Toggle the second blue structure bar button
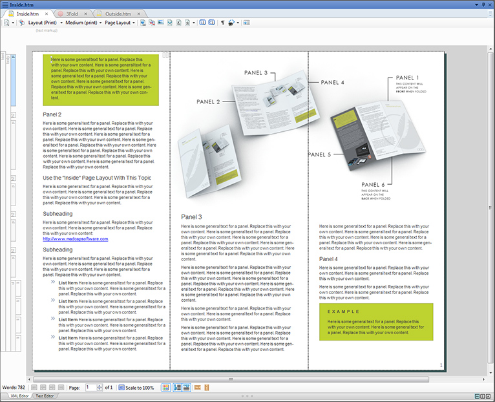This screenshot has height=402, width=495. pyautogui.click(x=211, y=23)
